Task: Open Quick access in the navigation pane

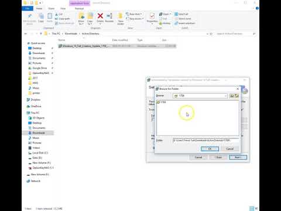Action: (x=38, y=43)
